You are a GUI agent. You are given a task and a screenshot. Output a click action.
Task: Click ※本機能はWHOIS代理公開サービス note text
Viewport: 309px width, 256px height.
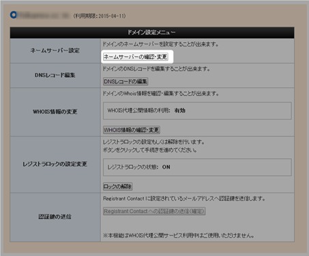pyautogui.click(x=179, y=236)
